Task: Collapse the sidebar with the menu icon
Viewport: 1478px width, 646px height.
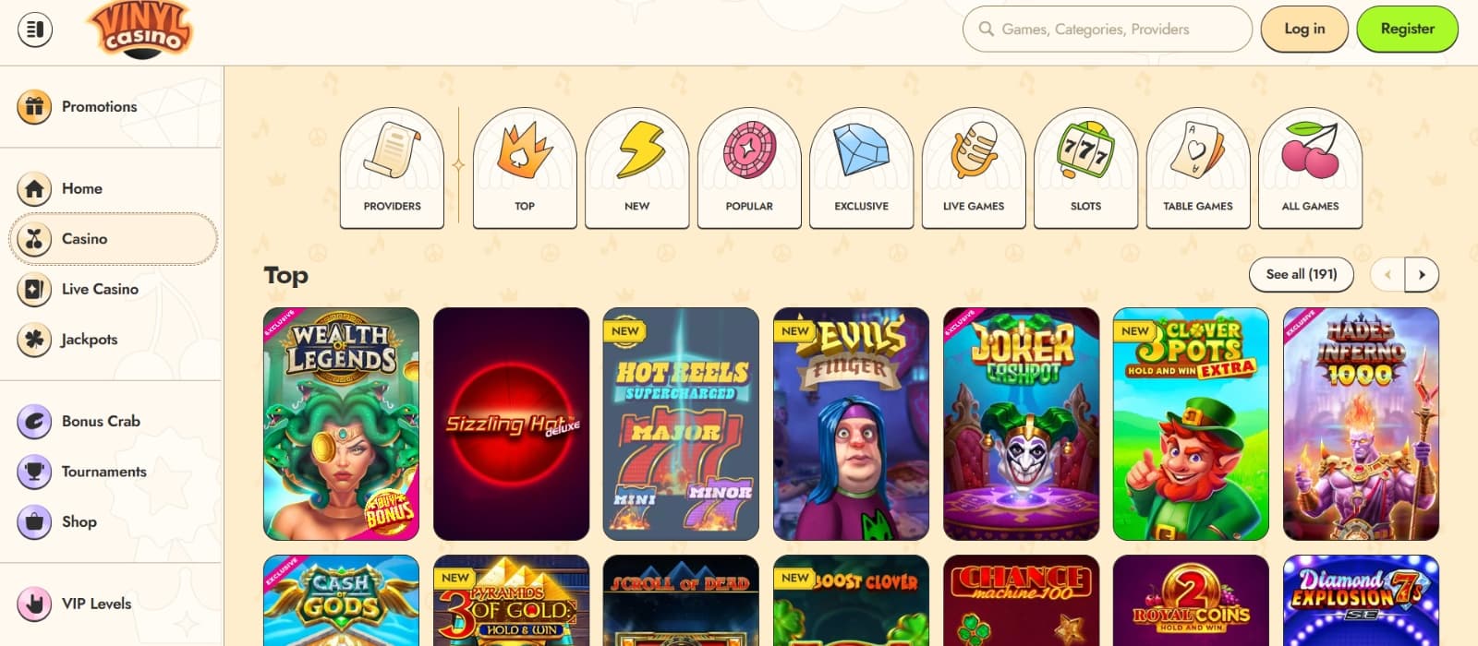Action: click(x=35, y=30)
